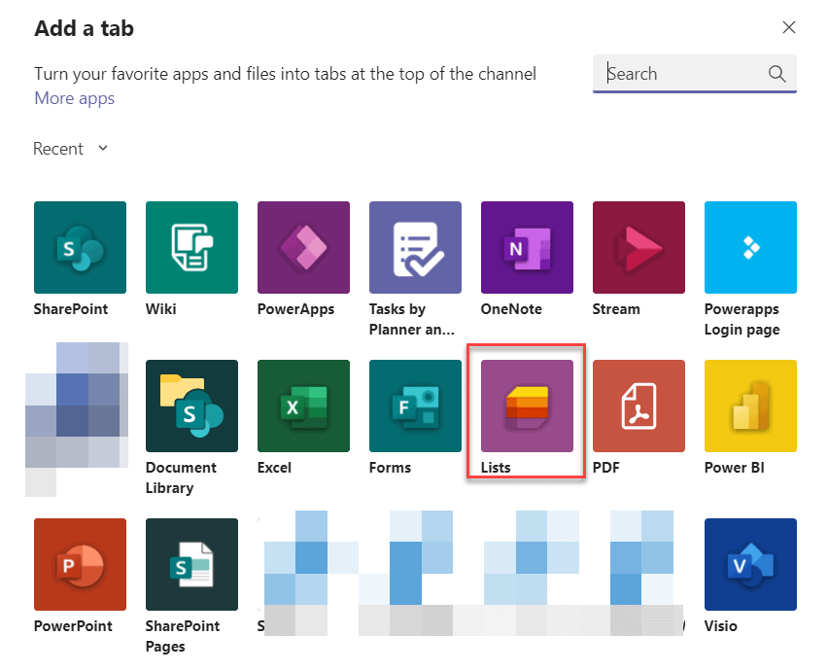This screenshot has height=671, width=828.
Task: Add Tasks by Planner app
Action: pyautogui.click(x=415, y=247)
